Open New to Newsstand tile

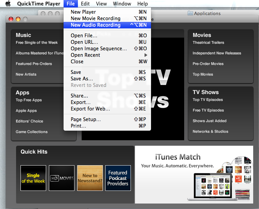[90, 178]
